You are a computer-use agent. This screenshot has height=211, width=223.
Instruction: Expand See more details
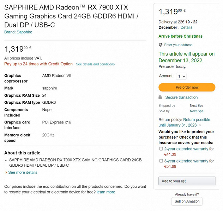coord(22,173)
